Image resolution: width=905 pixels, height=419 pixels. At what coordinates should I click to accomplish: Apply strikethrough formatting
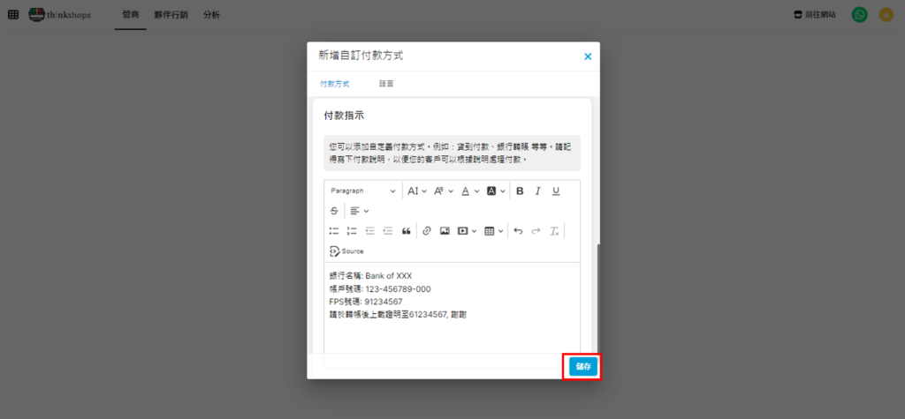334,211
